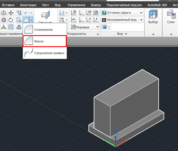Expand the Выбор panel arrow
This screenshot has width=178, height=151.
tap(153, 35)
